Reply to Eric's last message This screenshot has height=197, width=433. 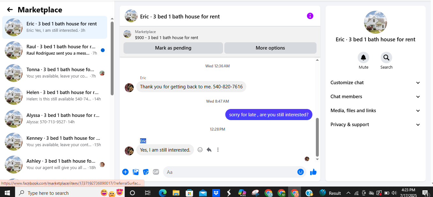click(x=209, y=150)
